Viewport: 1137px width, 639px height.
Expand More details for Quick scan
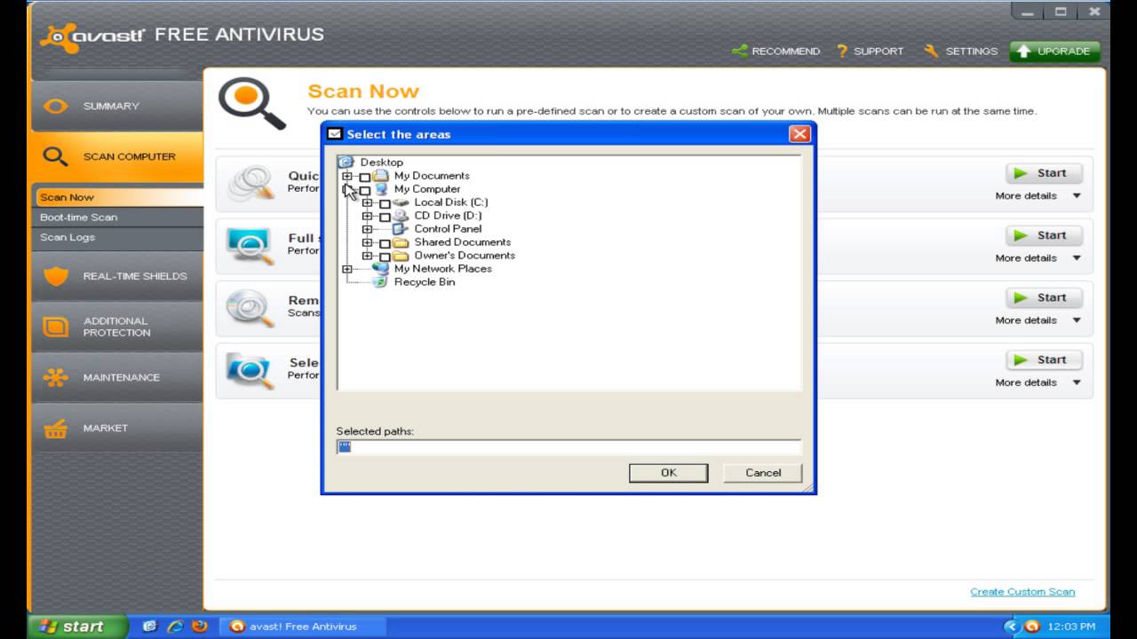point(1038,196)
